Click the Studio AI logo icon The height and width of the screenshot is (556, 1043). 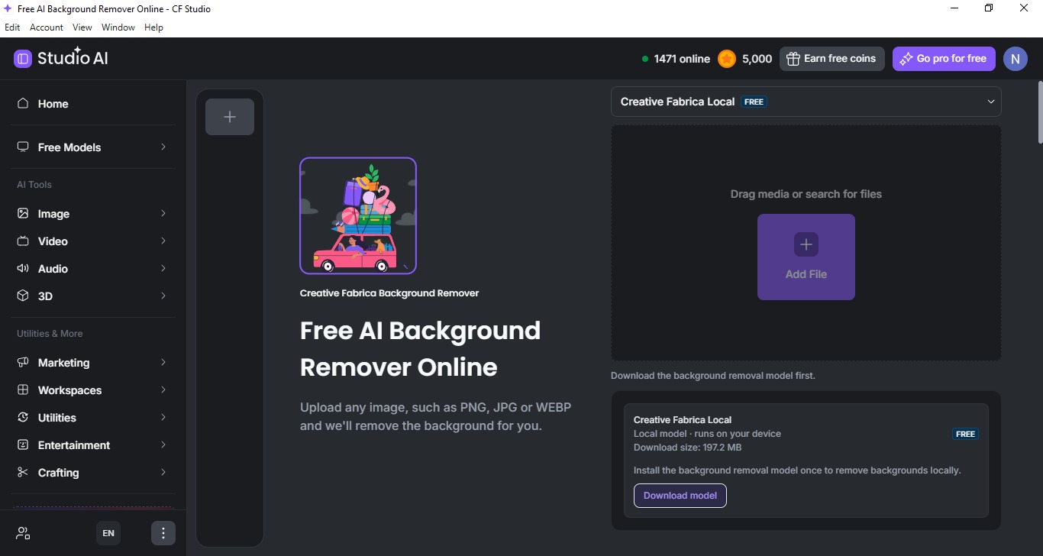click(x=23, y=59)
